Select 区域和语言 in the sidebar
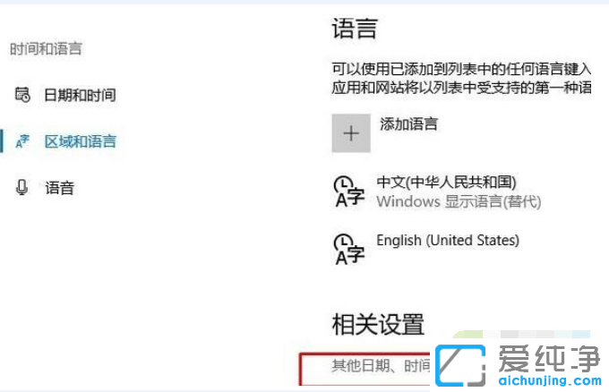 coord(80,141)
